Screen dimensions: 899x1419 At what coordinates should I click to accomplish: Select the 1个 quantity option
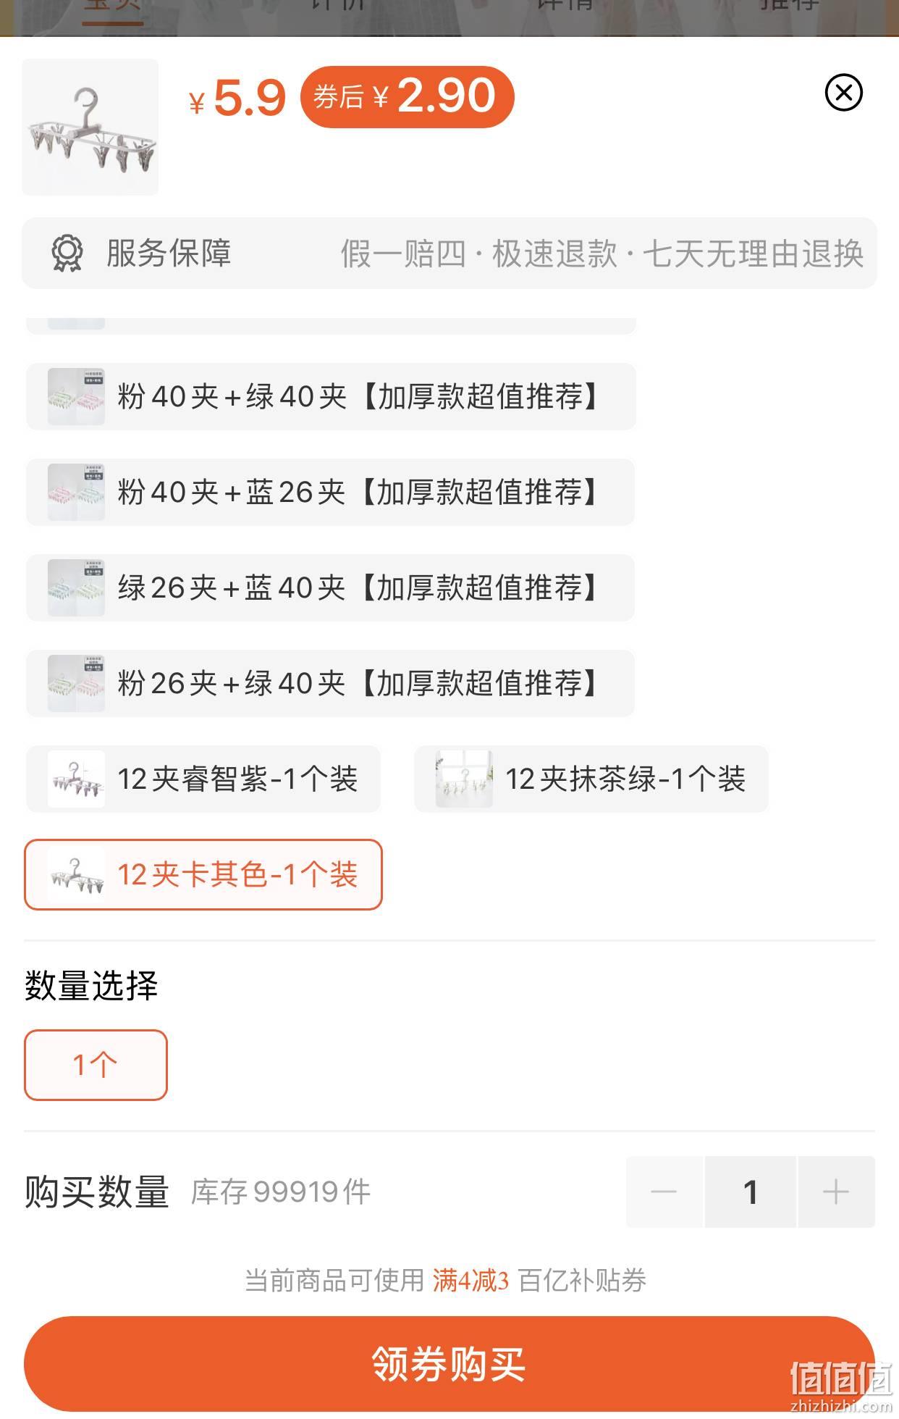[96, 1065]
